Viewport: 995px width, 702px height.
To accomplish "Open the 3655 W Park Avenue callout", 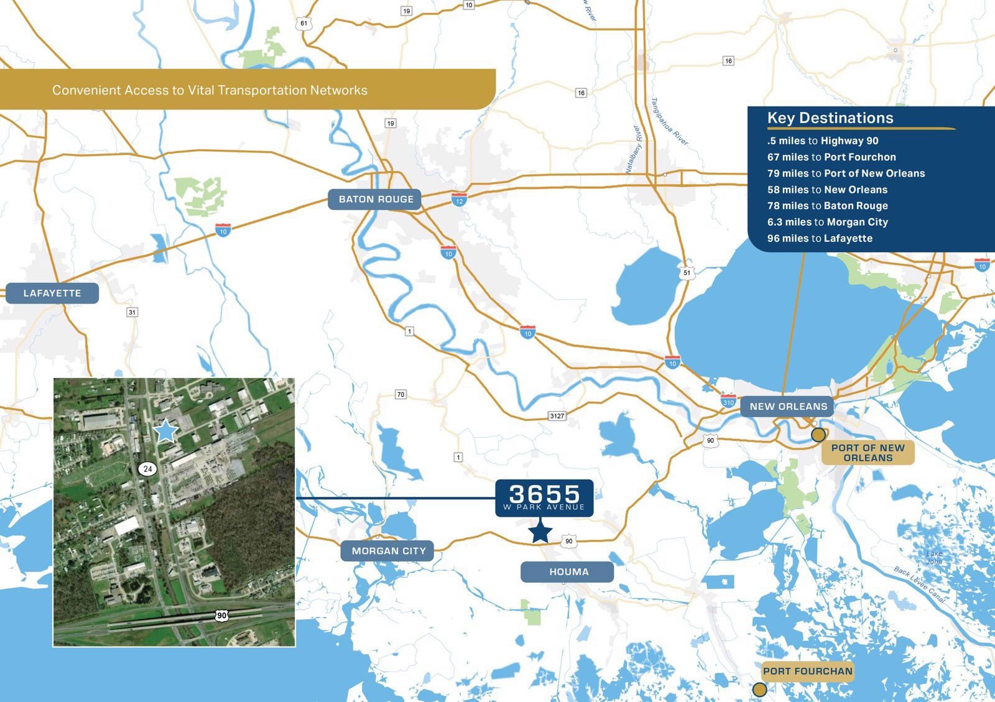I will (x=544, y=498).
